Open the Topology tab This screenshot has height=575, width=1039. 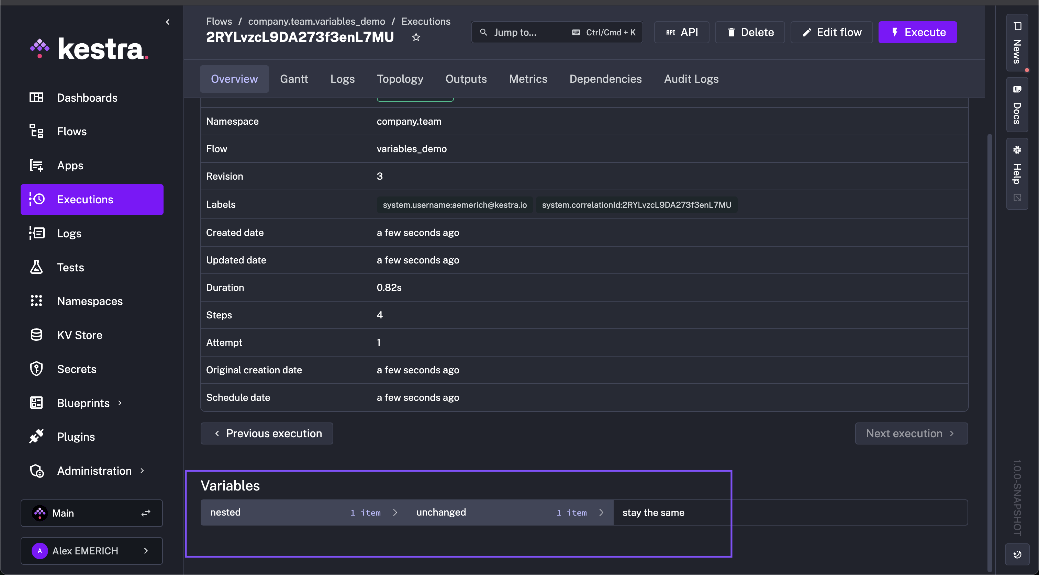[400, 79]
